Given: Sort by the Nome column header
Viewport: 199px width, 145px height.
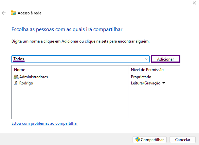Looking at the screenshot, I should (20, 70).
